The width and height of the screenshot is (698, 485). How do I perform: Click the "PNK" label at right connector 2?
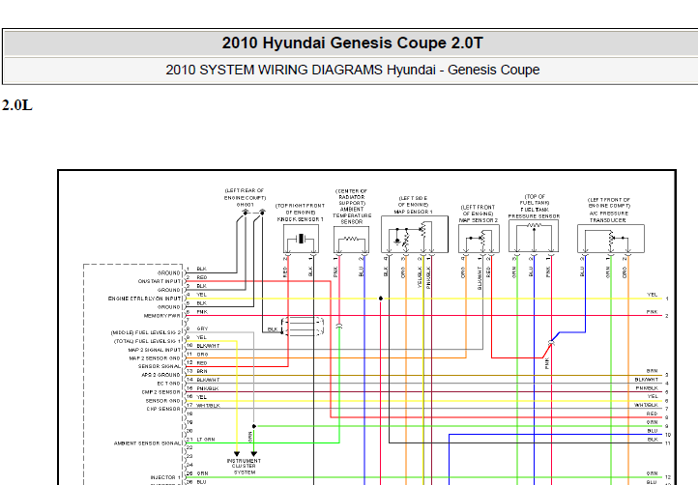tap(653, 312)
